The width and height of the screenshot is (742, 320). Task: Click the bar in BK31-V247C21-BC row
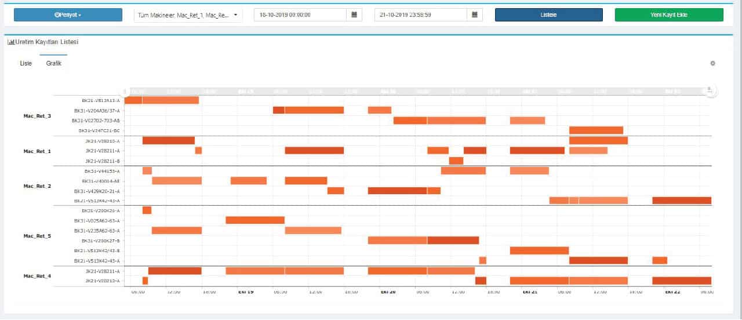coord(596,130)
